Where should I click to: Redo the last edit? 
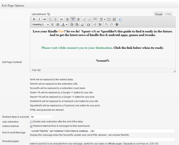tap(112, 24)
